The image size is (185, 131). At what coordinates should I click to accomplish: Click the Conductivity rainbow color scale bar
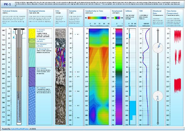tap(97, 18)
